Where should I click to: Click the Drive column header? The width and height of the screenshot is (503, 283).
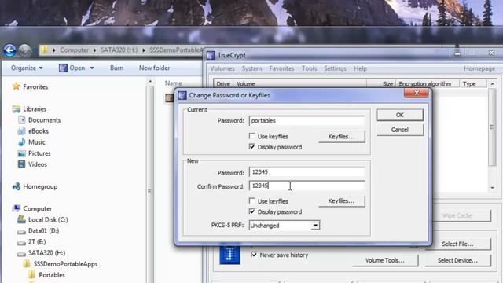(x=223, y=84)
